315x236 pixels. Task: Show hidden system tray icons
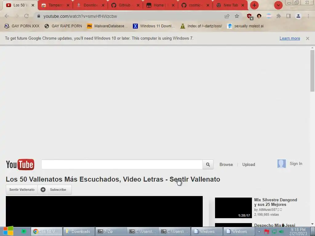(259, 232)
